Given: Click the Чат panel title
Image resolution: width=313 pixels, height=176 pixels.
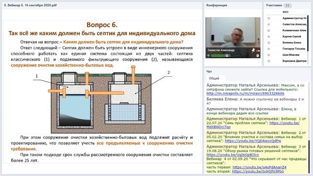Looking at the screenshot, I should coord(209,71).
